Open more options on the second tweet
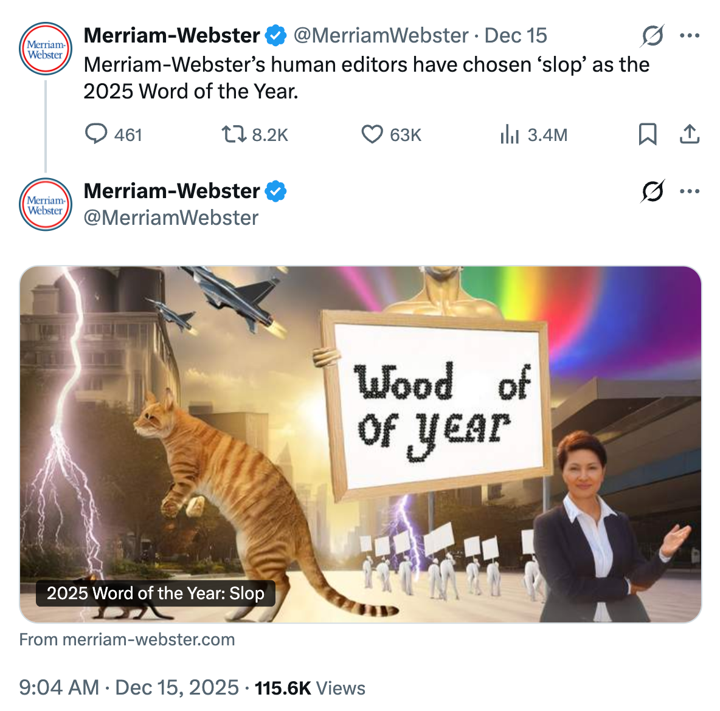This screenshot has width=720, height=711. [690, 191]
